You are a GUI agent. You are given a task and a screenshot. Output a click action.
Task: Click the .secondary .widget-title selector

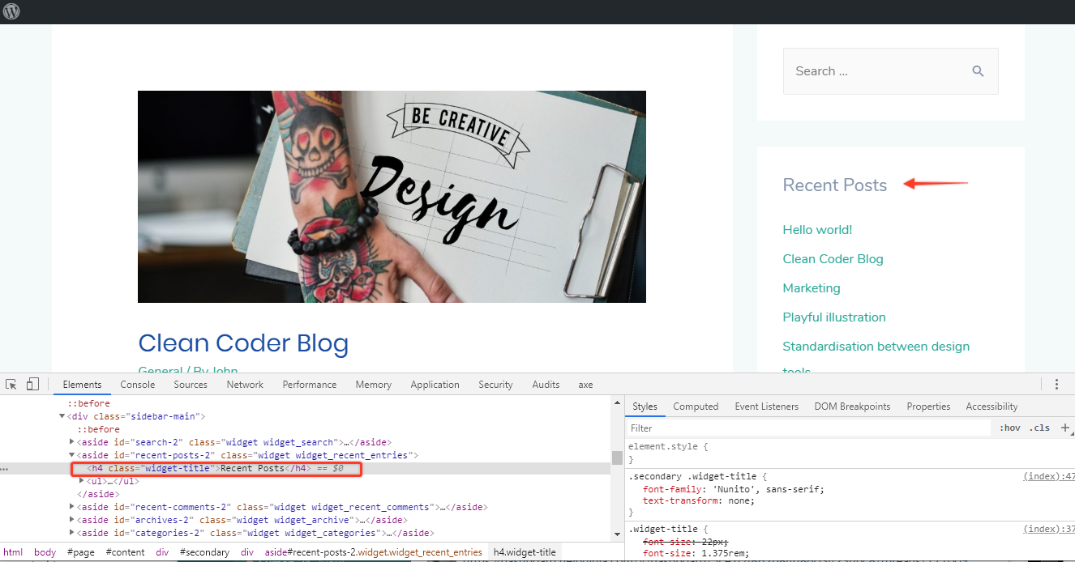click(x=694, y=476)
